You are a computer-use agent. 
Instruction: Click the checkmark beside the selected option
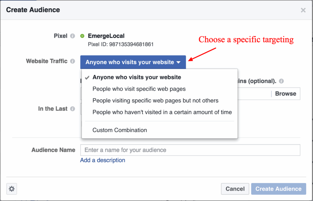(87, 77)
